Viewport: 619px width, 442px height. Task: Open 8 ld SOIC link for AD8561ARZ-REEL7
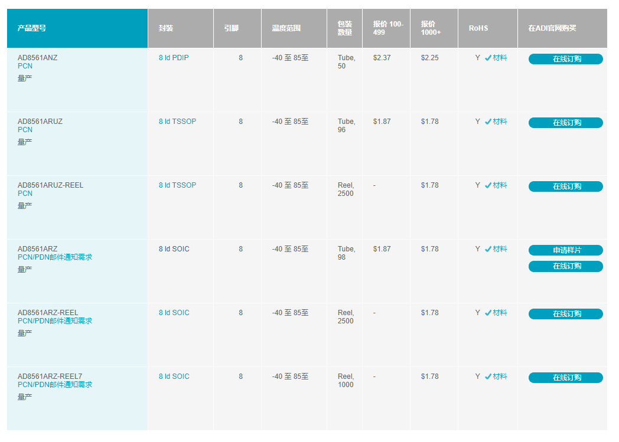(174, 376)
